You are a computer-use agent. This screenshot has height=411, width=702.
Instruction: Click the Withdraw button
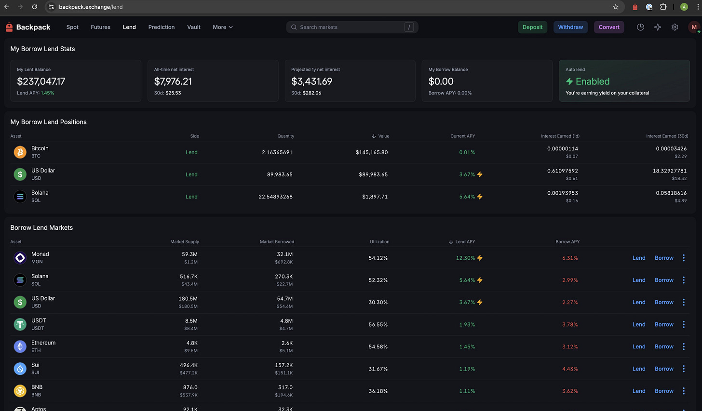[x=570, y=27]
